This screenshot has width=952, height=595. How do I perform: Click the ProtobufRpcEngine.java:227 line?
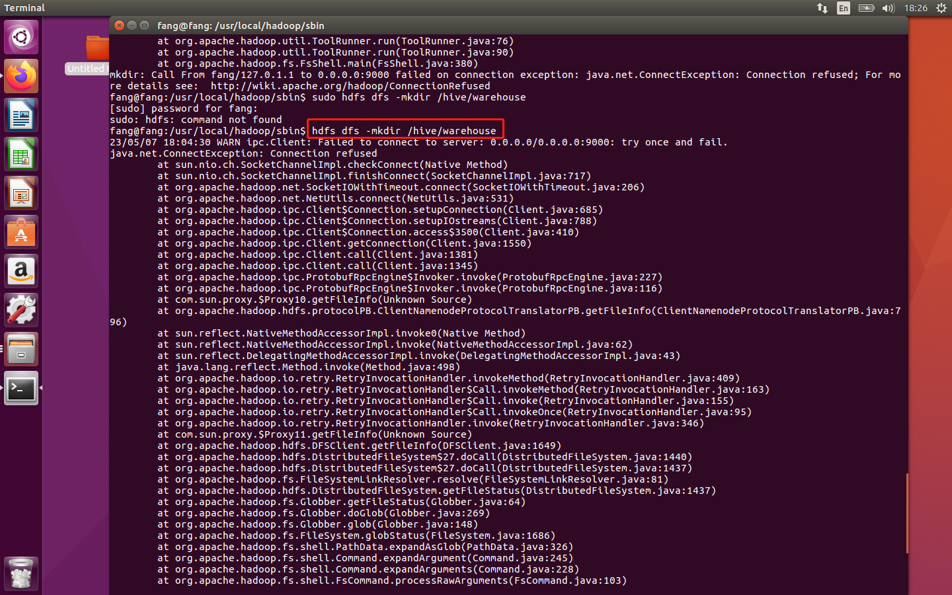410,277
